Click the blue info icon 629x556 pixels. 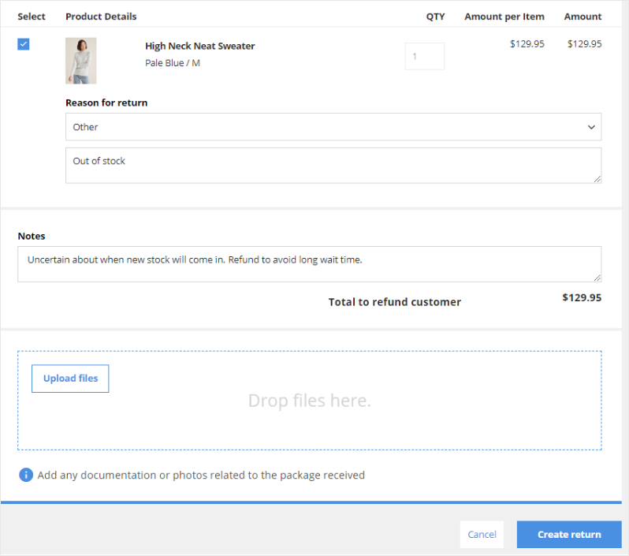pos(26,475)
